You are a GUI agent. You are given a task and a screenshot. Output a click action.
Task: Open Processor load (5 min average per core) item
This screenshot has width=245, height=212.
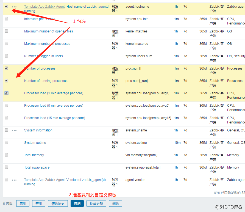pos(54,106)
